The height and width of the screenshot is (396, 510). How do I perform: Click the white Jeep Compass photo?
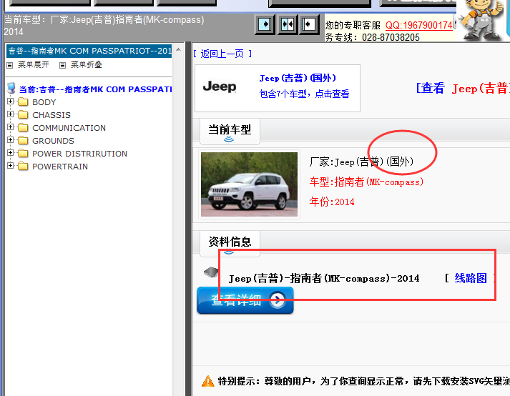(249, 184)
